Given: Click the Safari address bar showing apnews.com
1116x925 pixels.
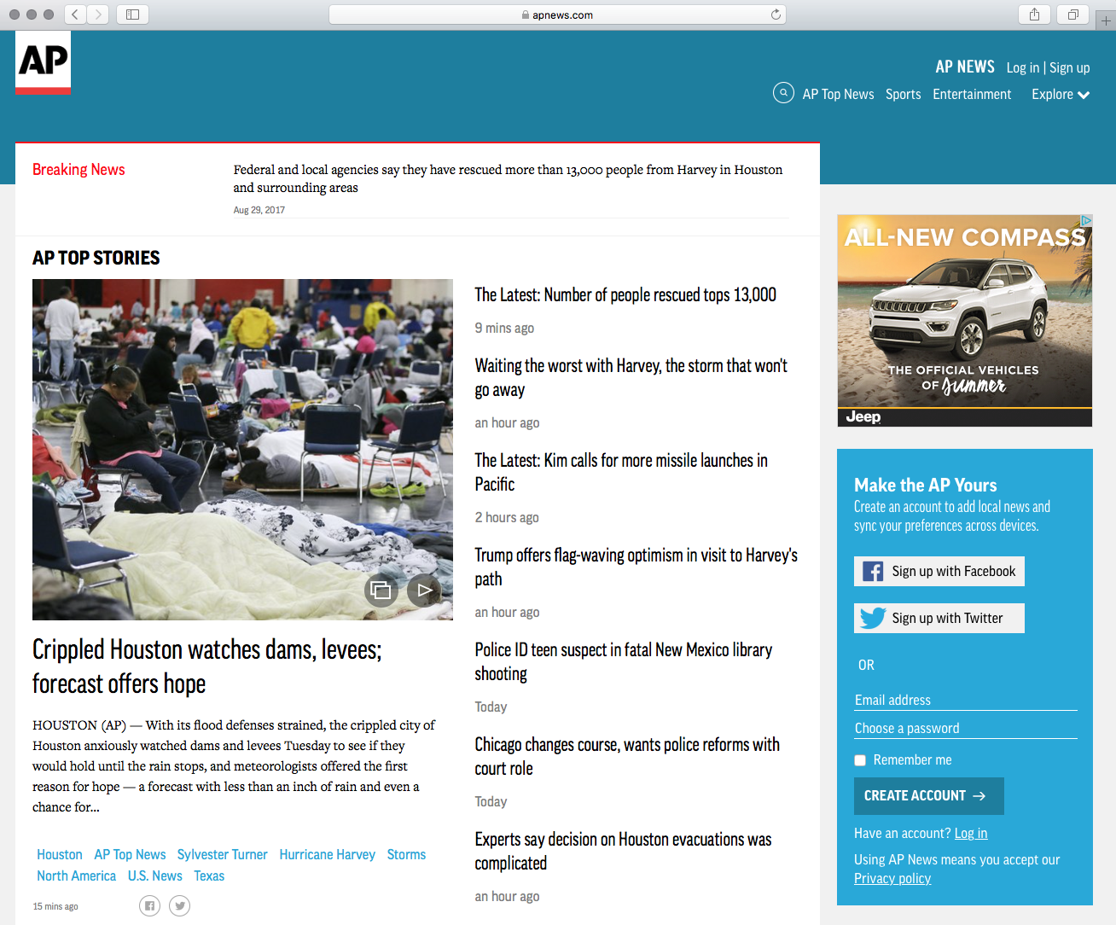Looking at the screenshot, I should click(x=557, y=15).
